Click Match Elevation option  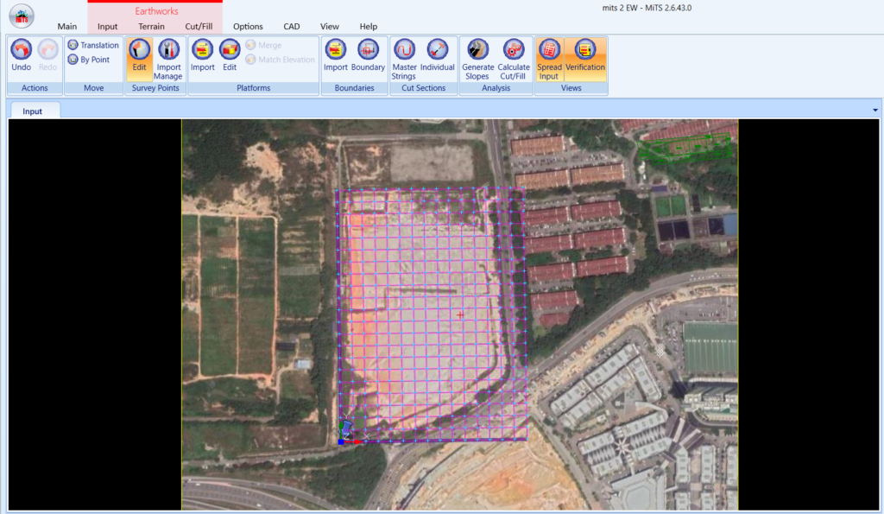281,60
